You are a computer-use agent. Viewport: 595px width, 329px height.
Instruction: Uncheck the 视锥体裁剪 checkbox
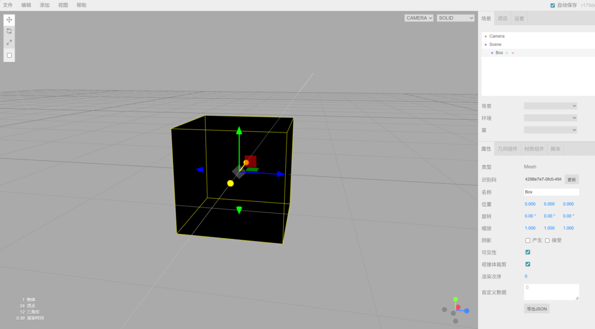[x=528, y=264]
